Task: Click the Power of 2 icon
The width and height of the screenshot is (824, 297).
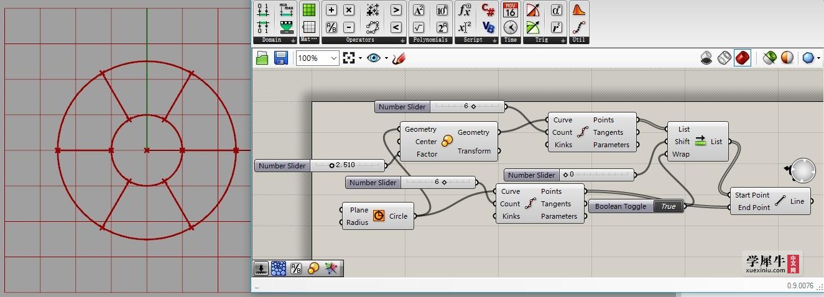Action: pos(442,27)
